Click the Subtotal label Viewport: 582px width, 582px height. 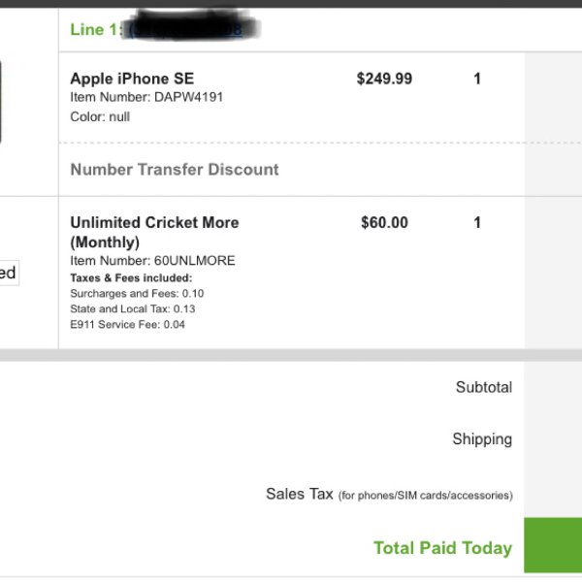484,387
